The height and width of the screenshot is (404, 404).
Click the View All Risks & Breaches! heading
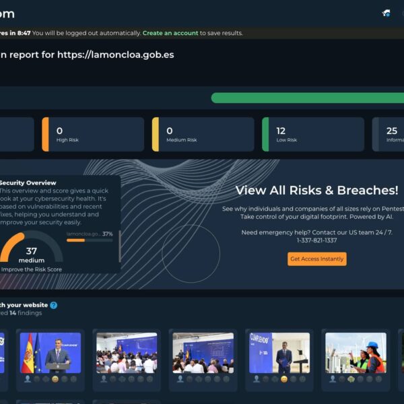(316, 191)
